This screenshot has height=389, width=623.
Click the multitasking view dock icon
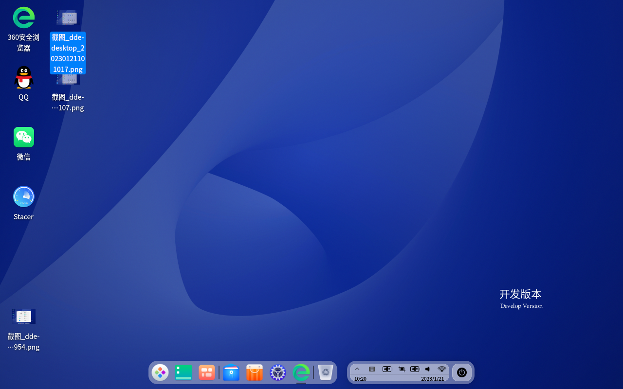(x=207, y=372)
